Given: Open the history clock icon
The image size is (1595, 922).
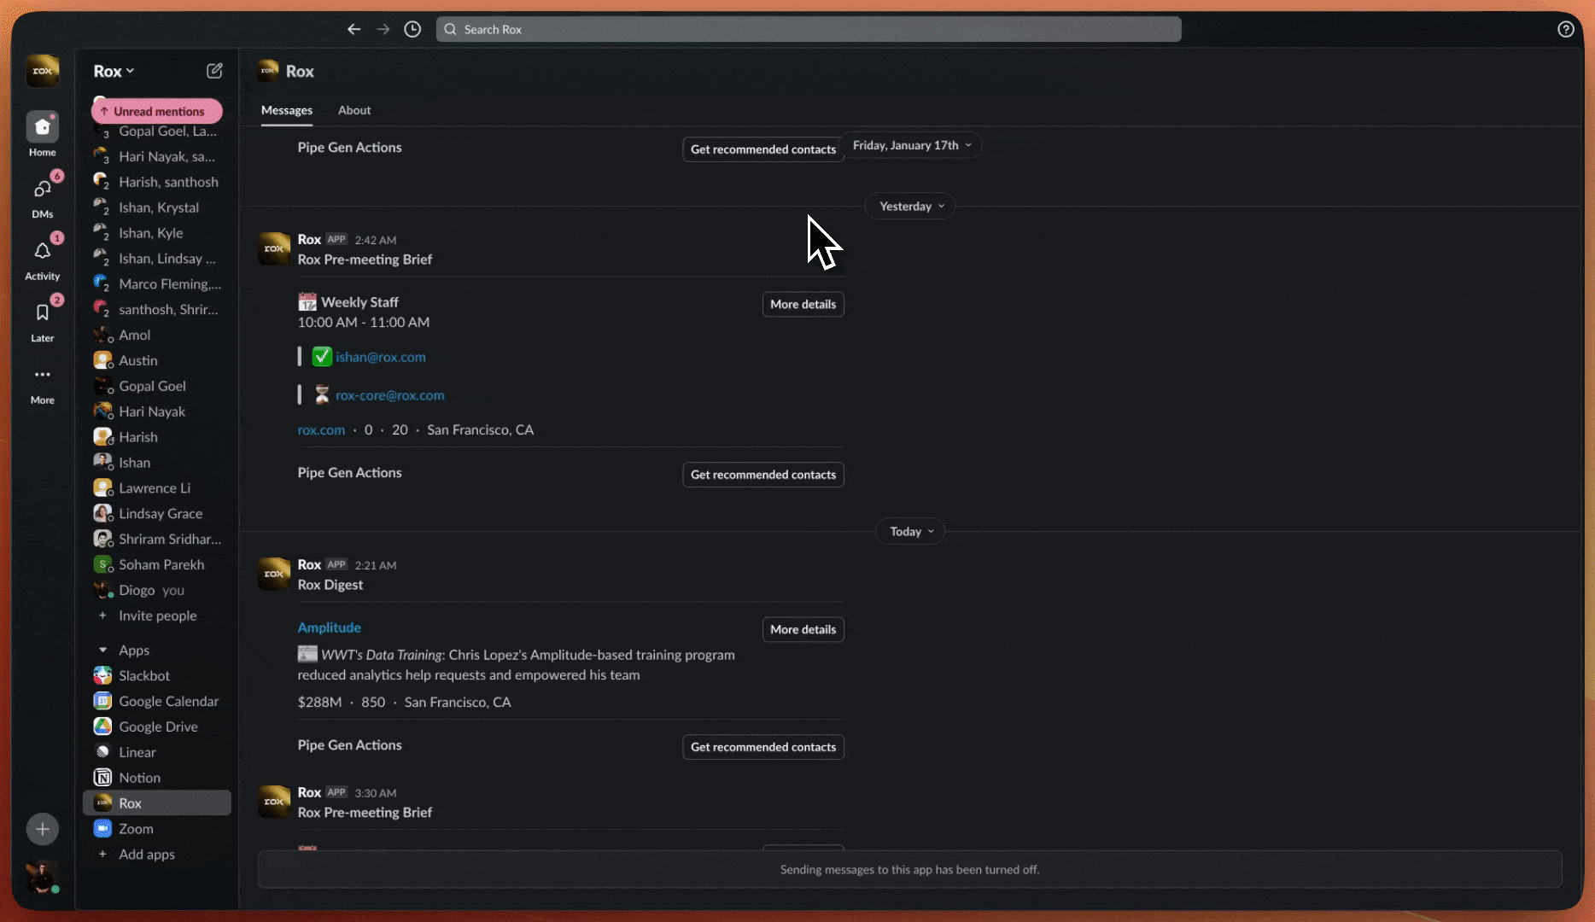Looking at the screenshot, I should click(x=412, y=29).
